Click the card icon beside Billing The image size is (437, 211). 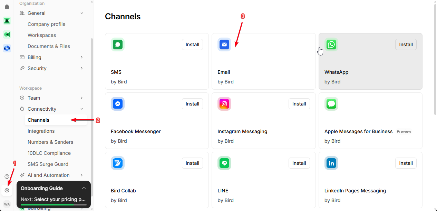(22, 57)
